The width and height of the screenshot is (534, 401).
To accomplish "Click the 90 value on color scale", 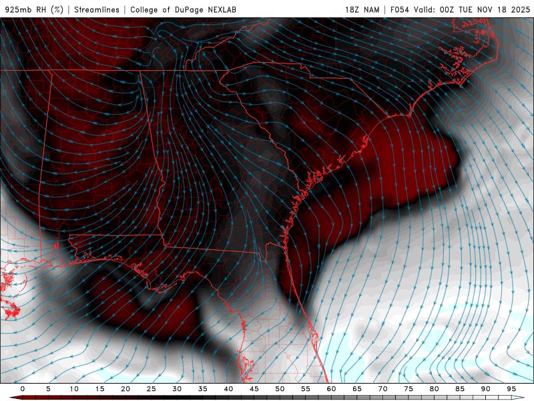I will coord(486,389).
